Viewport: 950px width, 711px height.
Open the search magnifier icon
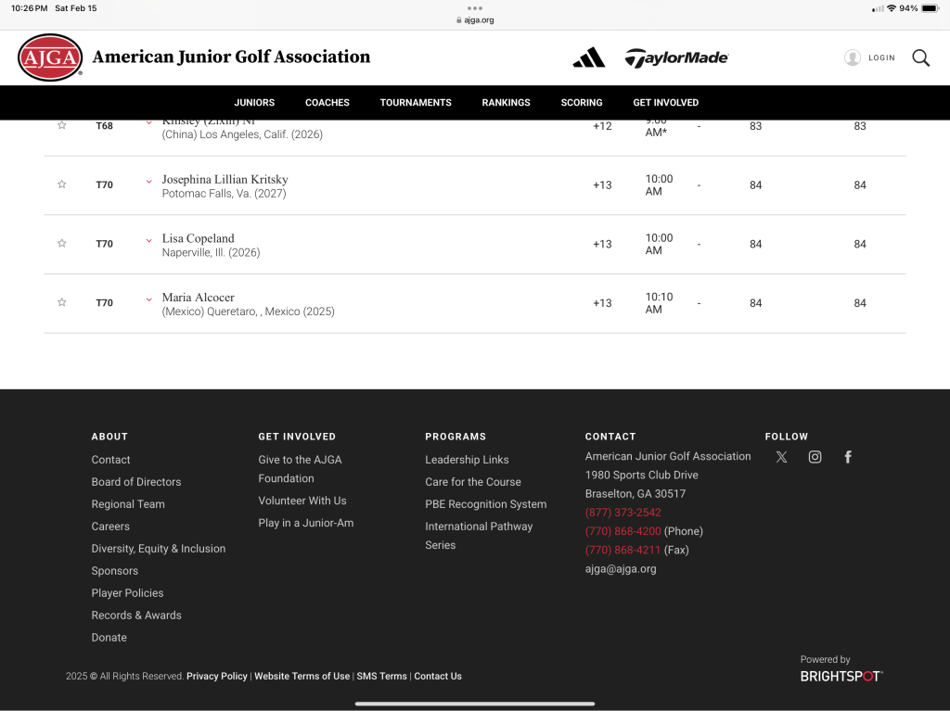920,57
